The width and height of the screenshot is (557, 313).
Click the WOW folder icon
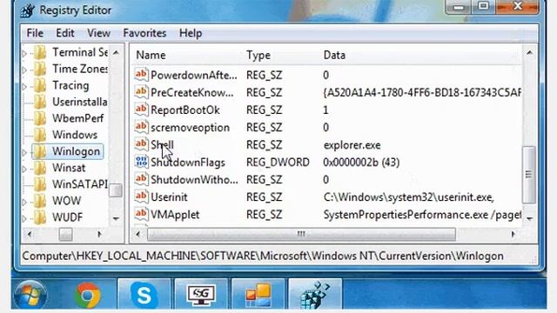pyautogui.click(x=40, y=201)
